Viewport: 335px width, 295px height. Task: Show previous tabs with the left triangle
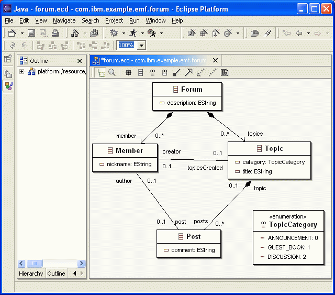click(x=74, y=273)
